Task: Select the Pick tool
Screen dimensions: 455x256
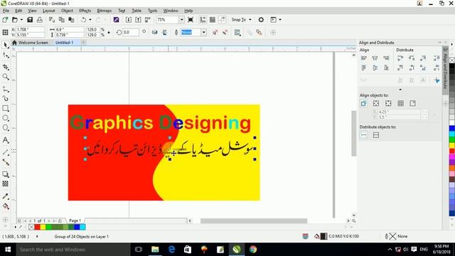Action: click(6, 45)
